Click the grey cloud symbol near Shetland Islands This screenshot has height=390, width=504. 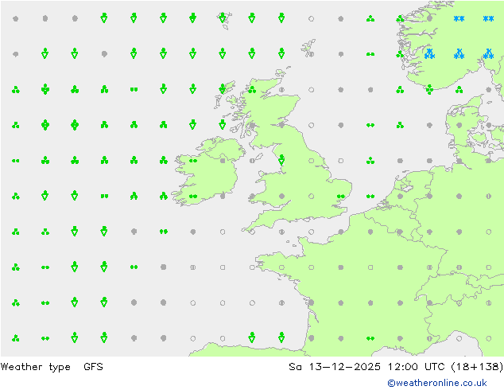(x=311, y=54)
